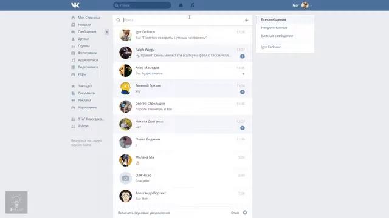The width and height of the screenshot is (389, 218).
Task: Open Документы in sidebar
Action: [x=86, y=93]
